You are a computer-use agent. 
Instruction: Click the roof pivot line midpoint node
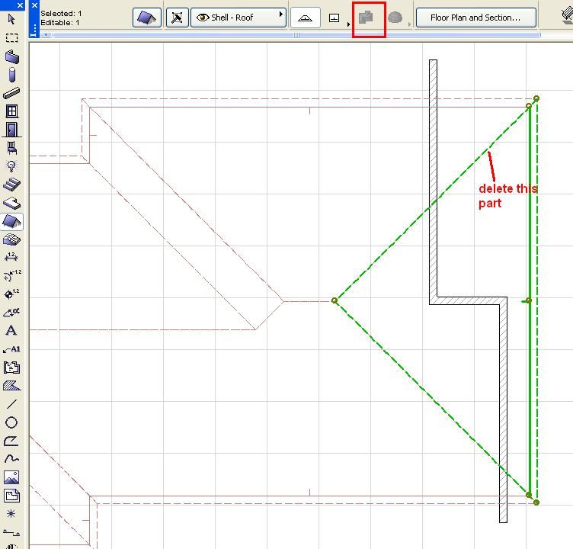[x=528, y=300]
